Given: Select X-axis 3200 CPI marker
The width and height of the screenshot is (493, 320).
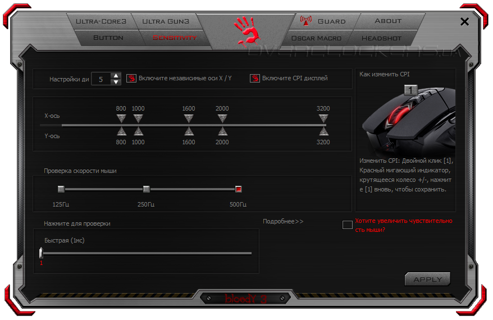Looking at the screenshot, I should pos(323,118).
